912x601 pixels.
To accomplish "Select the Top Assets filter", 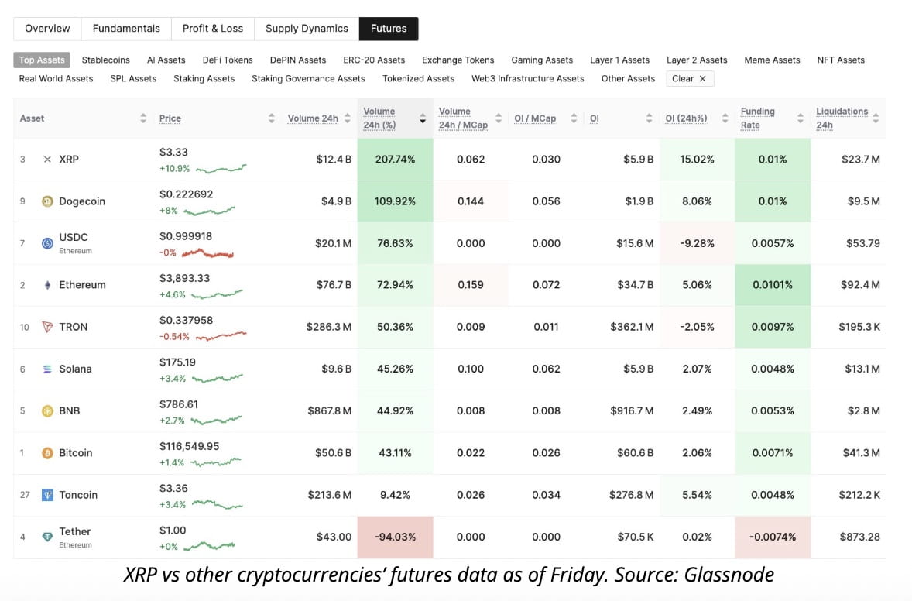I will point(42,60).
